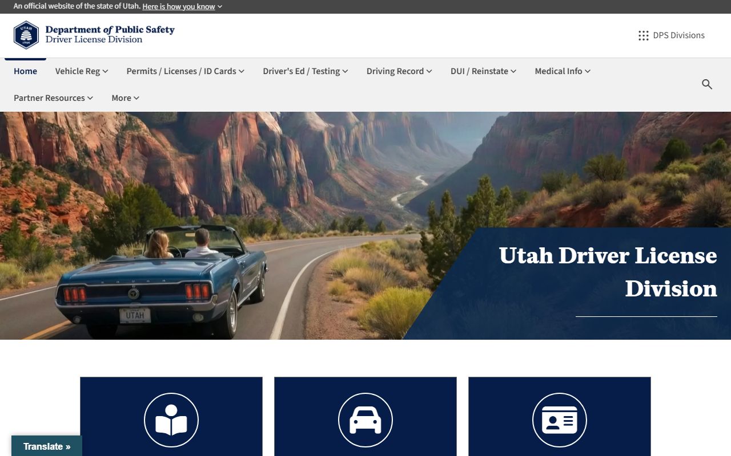Open the DUI / Reinstate dropdown
Screen dimensions: 731x456
click(483, 71)
